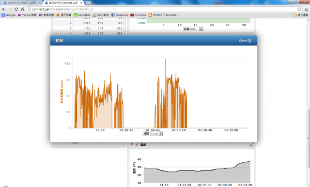The width and height of the screenshot is (310, 187).
Task: Close the cadence chart popup
Action: (x=245, y=41)
